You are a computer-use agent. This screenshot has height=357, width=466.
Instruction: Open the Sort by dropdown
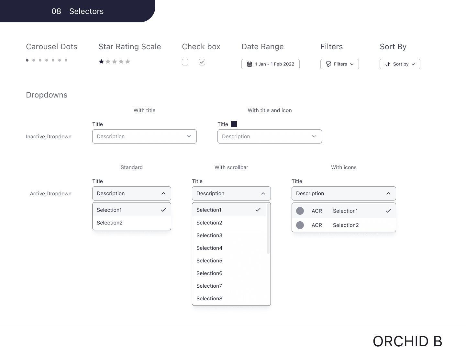pyautogui.click(x=400, y=64)
